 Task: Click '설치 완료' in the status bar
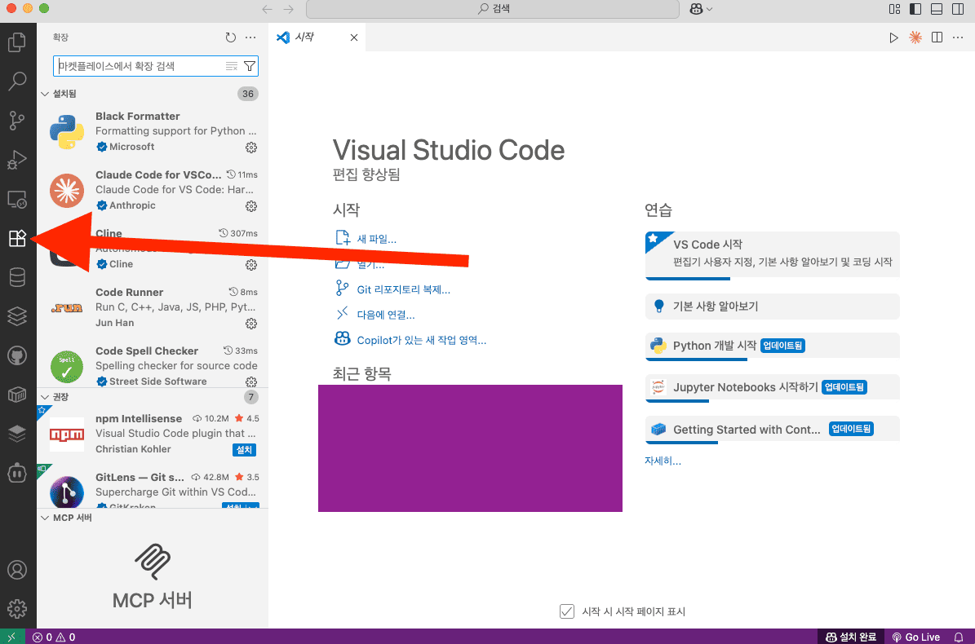pyautogui.click(x=851, y=637)
